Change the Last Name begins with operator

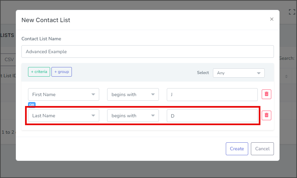tap(133, 116)
